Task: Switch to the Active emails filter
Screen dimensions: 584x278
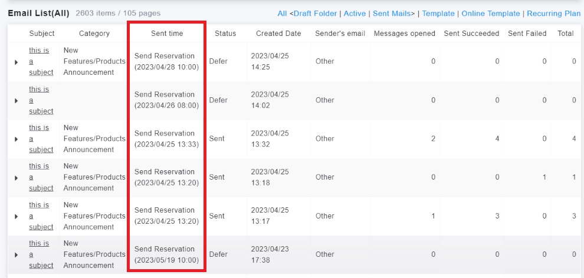Action: 355,14
